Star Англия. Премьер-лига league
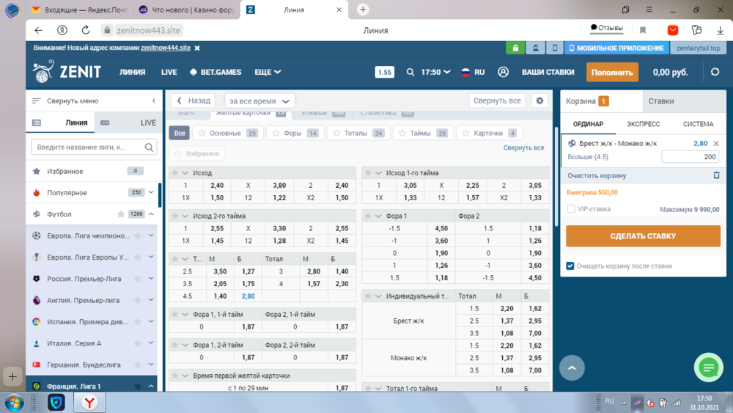This screenshot has height=413, width=733. coord(138,300)
